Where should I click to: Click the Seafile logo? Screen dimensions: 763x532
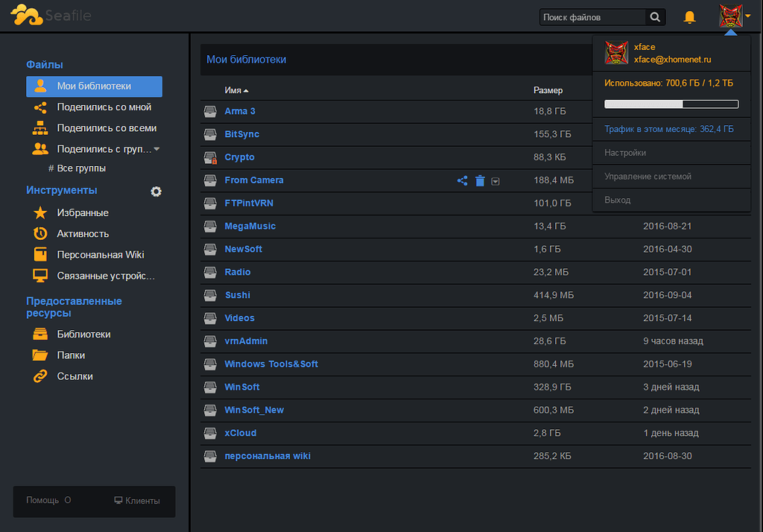pyautogui.click(x=51, y=15)
